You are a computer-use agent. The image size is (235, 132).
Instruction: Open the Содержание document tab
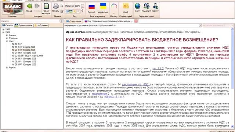coord(74,21)
